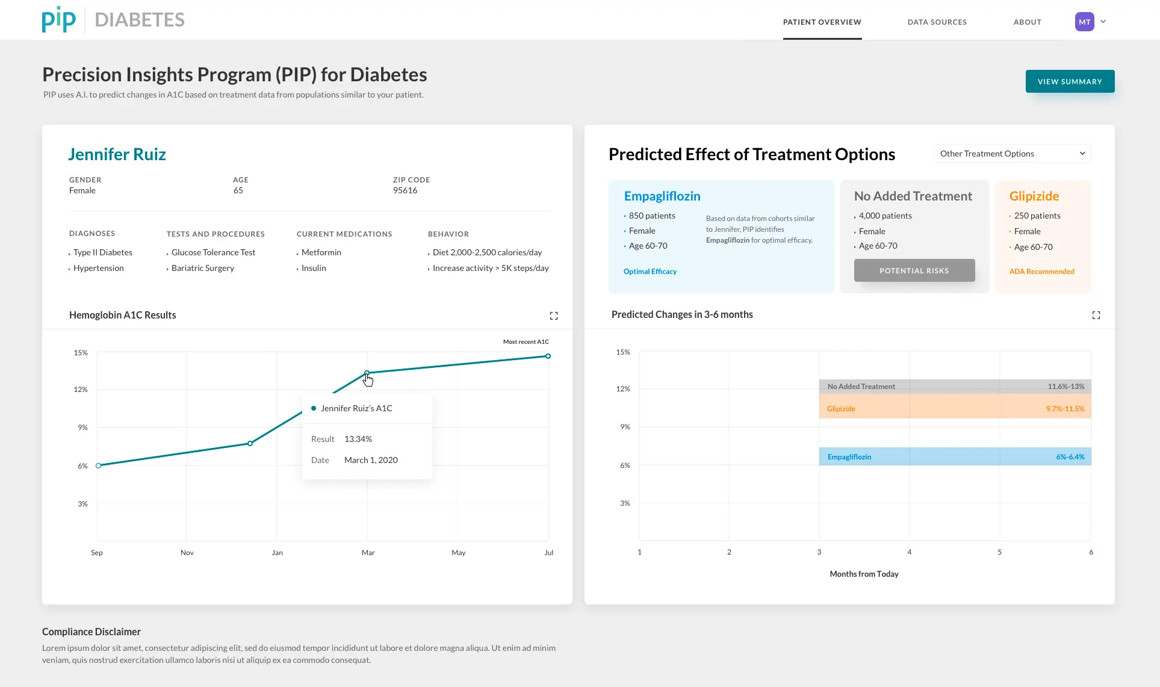The height and width of the screenshot is (687, 1160).
Task: Expand the Predicted Changes chart fullscreen
Action: click(x=1096, y=315)
